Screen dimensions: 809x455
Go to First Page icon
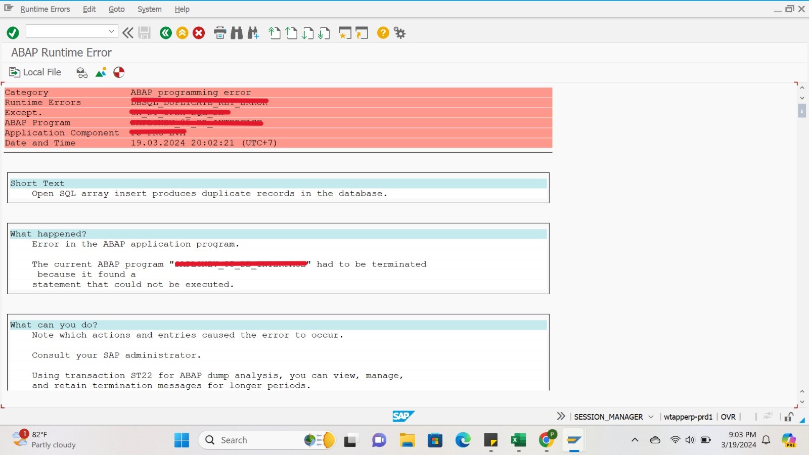click(275, 33)
